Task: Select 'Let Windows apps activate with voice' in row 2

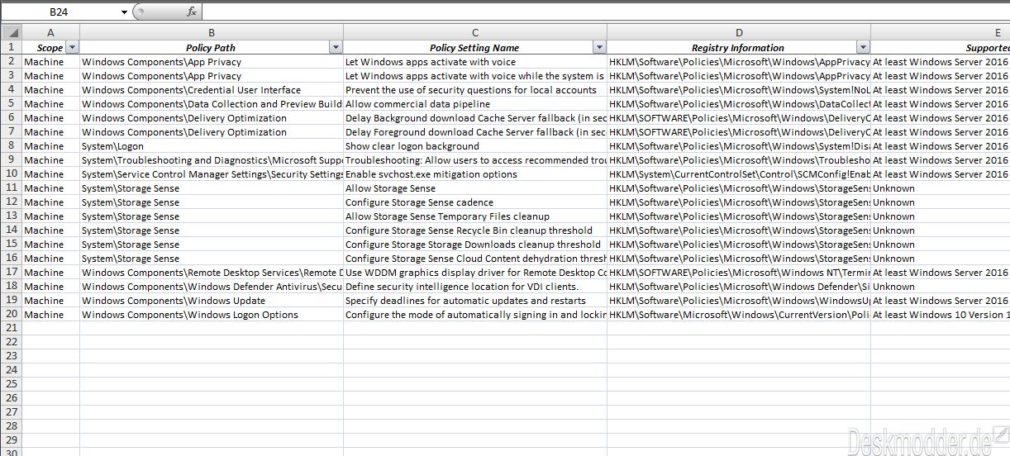Action: [475, 62]
